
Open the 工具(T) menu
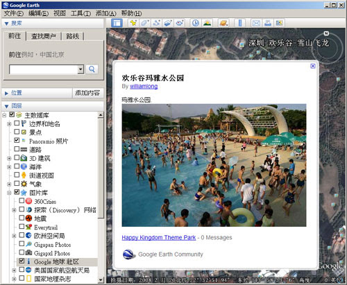coord(81,13)
